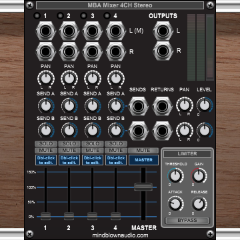The height and width of the screenshot is (240, 240).
Task: Click channel 2 SEND B knob
Action: point(69,131)
